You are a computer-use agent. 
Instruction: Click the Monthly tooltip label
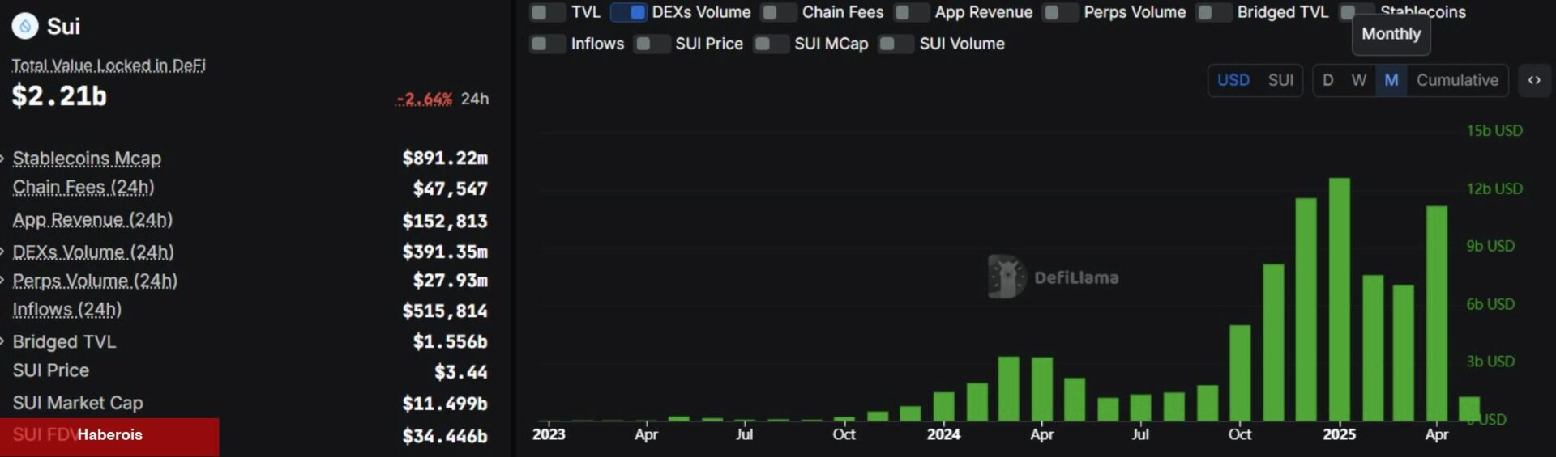pos(1391,34)
